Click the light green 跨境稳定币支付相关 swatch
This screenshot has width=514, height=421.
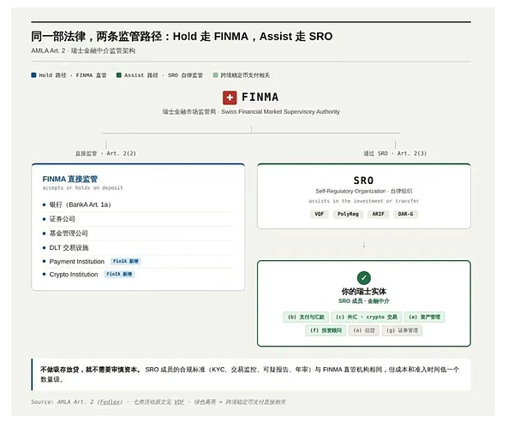[215, 75]
